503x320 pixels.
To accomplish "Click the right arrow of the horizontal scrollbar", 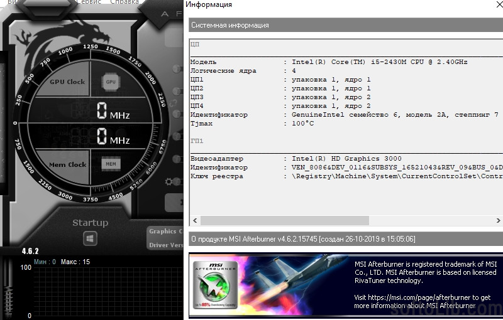I will pos(498,220).
